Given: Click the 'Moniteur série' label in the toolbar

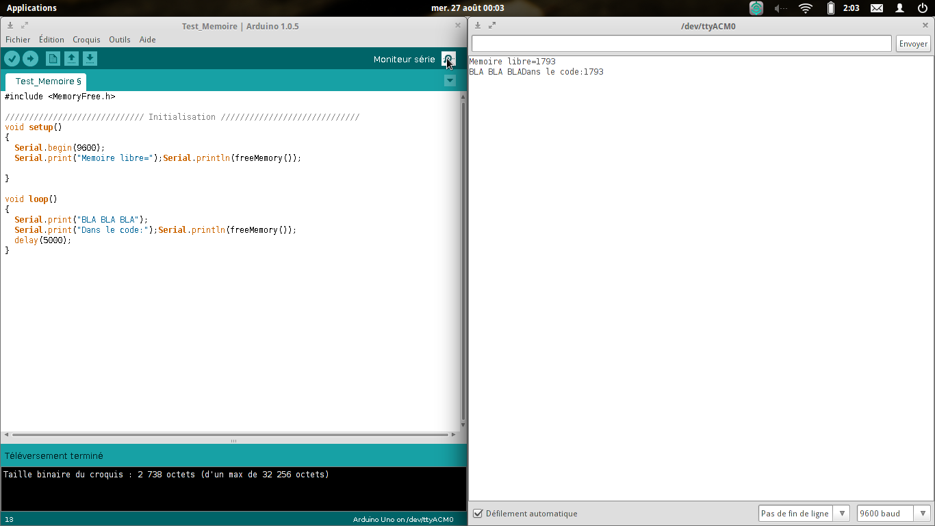Looking at the screenshot, I should coord(405,59).
